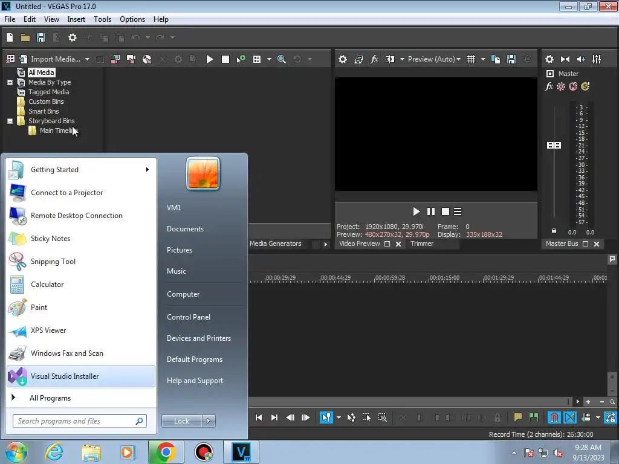The height and width of the screenshot is (464, 619).
Task: Switch to the Trimmer tab
Action: pos(421,244)
